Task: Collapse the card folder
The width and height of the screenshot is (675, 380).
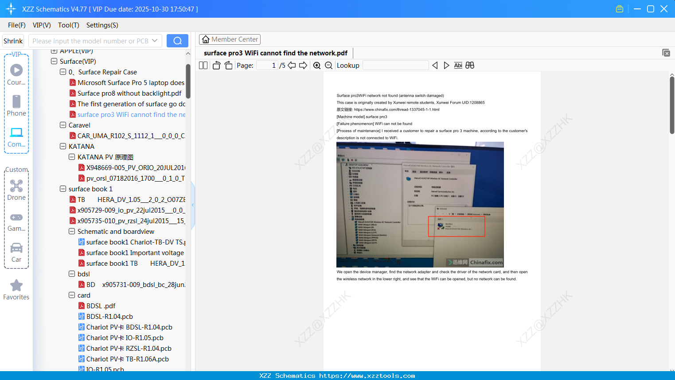Action: [72, 295]
